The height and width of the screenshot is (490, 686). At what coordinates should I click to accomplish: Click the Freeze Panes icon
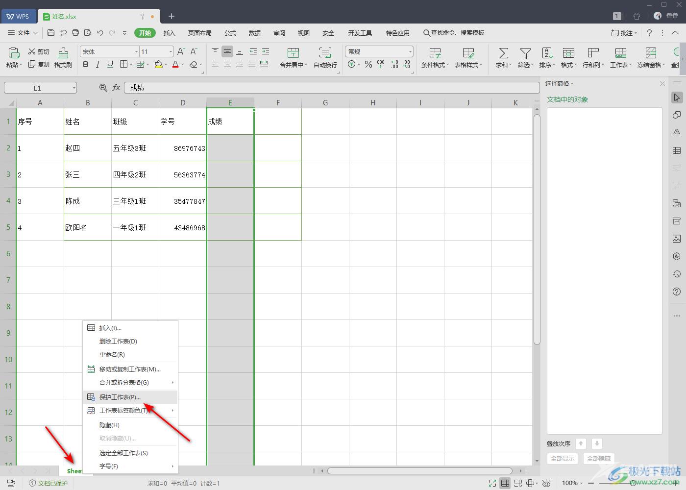(x=651, y=52)
